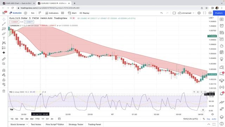Viewport: 225px width, 127px height.
Task: Open a new browser tab
Action: click(x=75, y=3)
